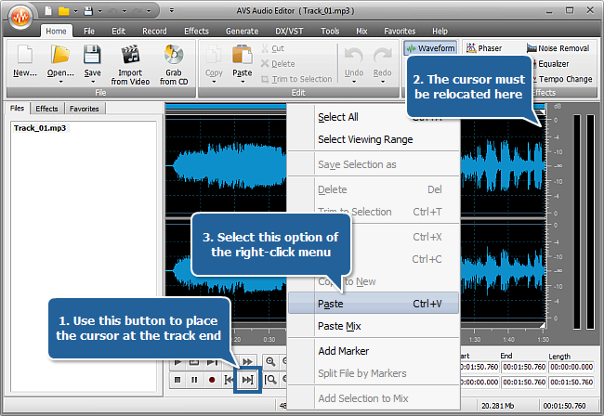Open the Tempo Change effect
The width and height of the screenshot is (604, 416).
click(563, 79)
